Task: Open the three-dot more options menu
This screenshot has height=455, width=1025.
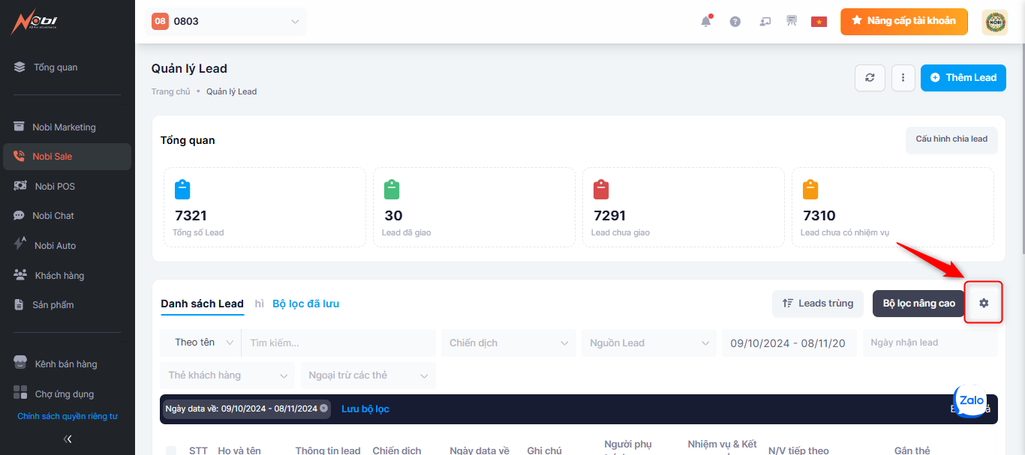Action: pos(903,78)
